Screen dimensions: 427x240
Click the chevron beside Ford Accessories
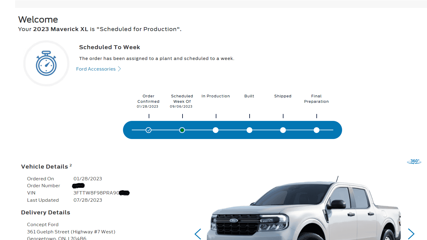(x=119, y=69)
